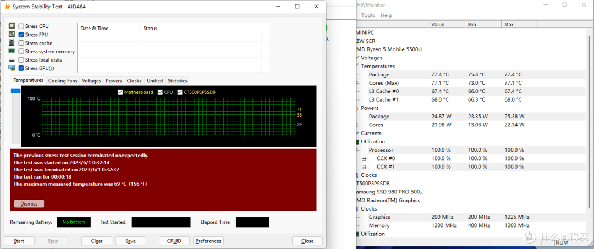
Task: Click the blue slider left of temperature graph
Action: [x=15, y=91]
